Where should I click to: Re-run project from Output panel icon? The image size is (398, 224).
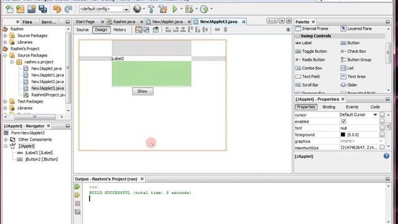(x=77, y=187)
